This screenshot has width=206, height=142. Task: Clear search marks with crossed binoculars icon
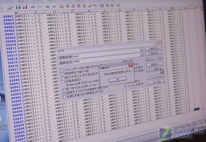[84, 6]
